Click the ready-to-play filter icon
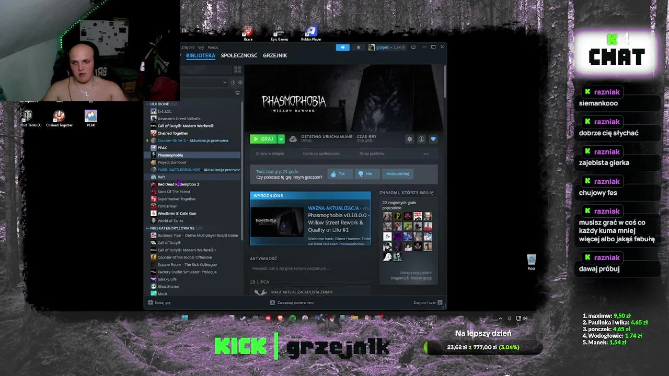This screenshot has height=376, width=669. click(x=240, y=83)
